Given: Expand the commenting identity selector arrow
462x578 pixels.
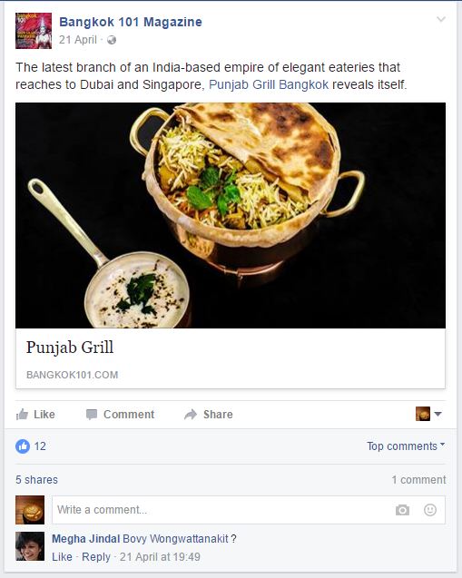Looking at the screenshot, I should tap(437, 414).
